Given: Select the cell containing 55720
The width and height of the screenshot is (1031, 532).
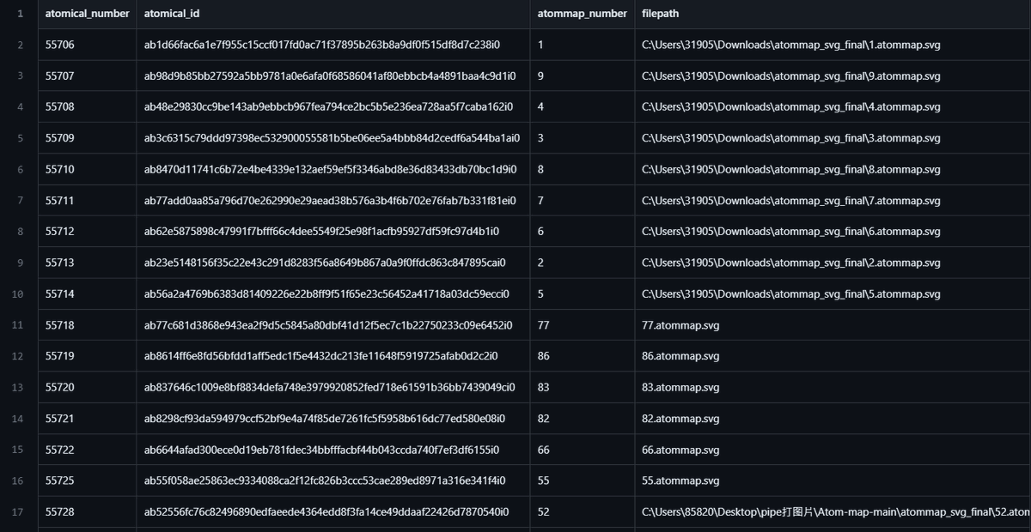Looking at the screenshot, I should point(87,388).
